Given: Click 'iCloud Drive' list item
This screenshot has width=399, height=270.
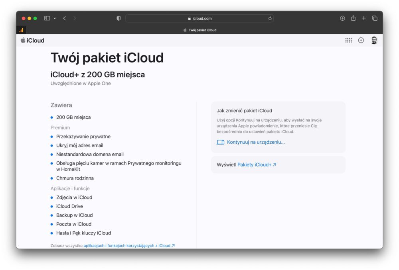Looking at the screenshot, I should [69, 206].
